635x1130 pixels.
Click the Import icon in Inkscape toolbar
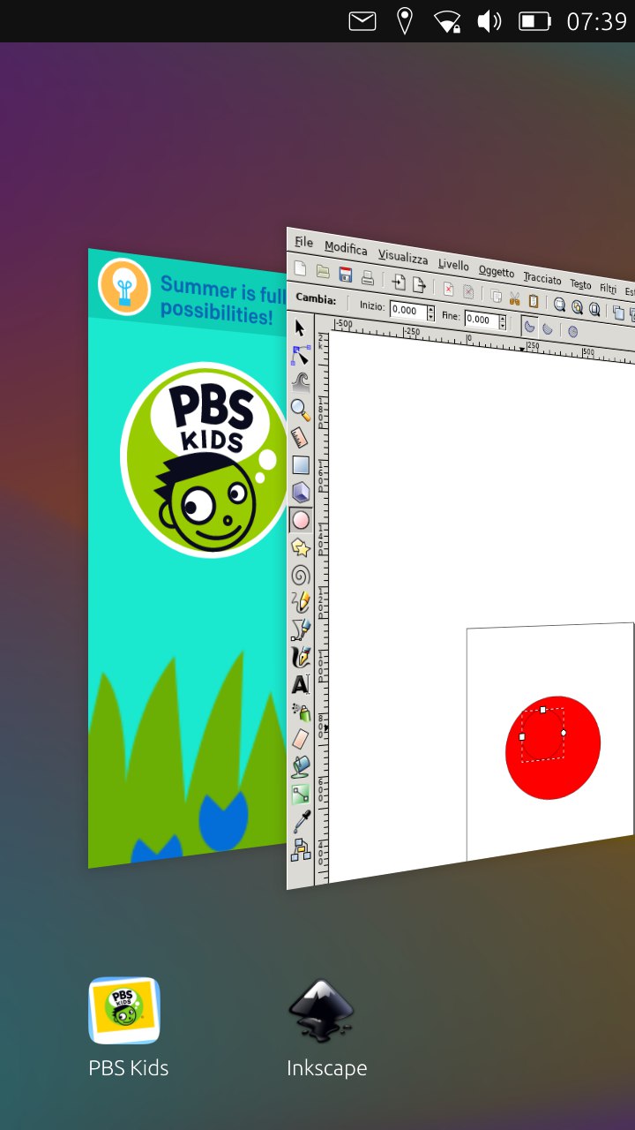tap(400, 282)
